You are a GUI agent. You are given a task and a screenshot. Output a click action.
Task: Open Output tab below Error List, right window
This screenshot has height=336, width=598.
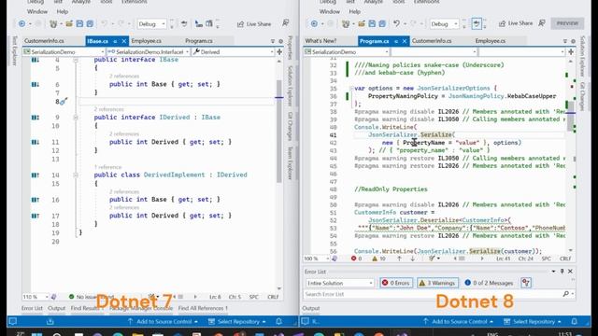pyautogui.click(x=311, y=308)
